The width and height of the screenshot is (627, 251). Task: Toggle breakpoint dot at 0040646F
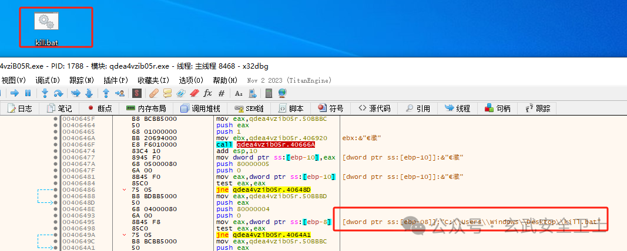(55, 144)
